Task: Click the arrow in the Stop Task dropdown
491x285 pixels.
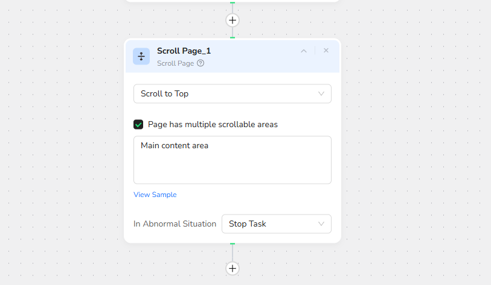Action: [x=321, y=224]
